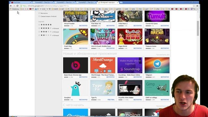Expand the proj bookmarks folder

pos(105,9)
